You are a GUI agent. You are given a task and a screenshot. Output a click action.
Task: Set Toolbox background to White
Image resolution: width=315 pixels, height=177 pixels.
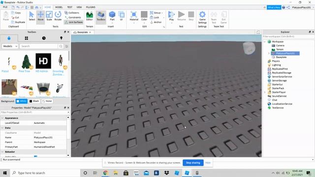coord(22,101)
